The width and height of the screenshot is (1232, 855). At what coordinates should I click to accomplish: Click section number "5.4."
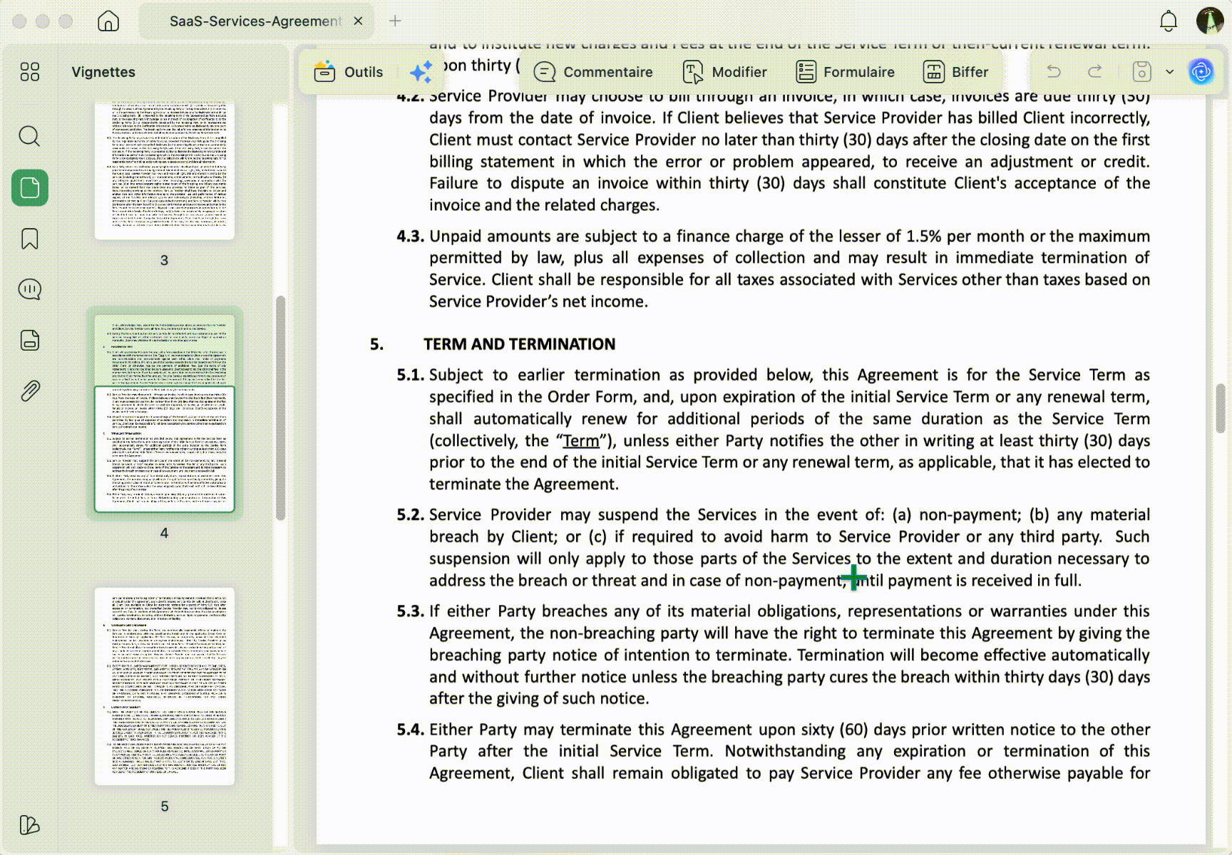pyautogui.click(x=411, y=730)
